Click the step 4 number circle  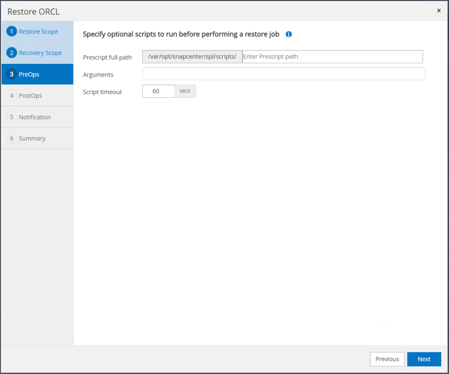point(12,96)
